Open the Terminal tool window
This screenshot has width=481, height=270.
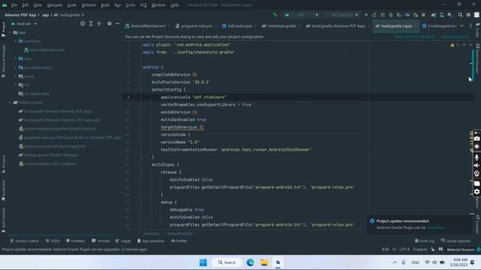click(100, 241)
